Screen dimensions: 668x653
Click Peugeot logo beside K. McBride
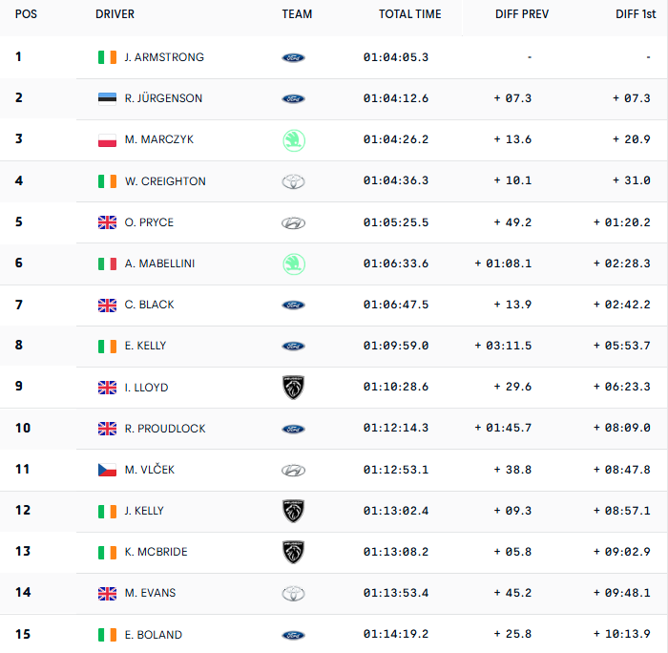pyautogui.click(x=293, y=552)
